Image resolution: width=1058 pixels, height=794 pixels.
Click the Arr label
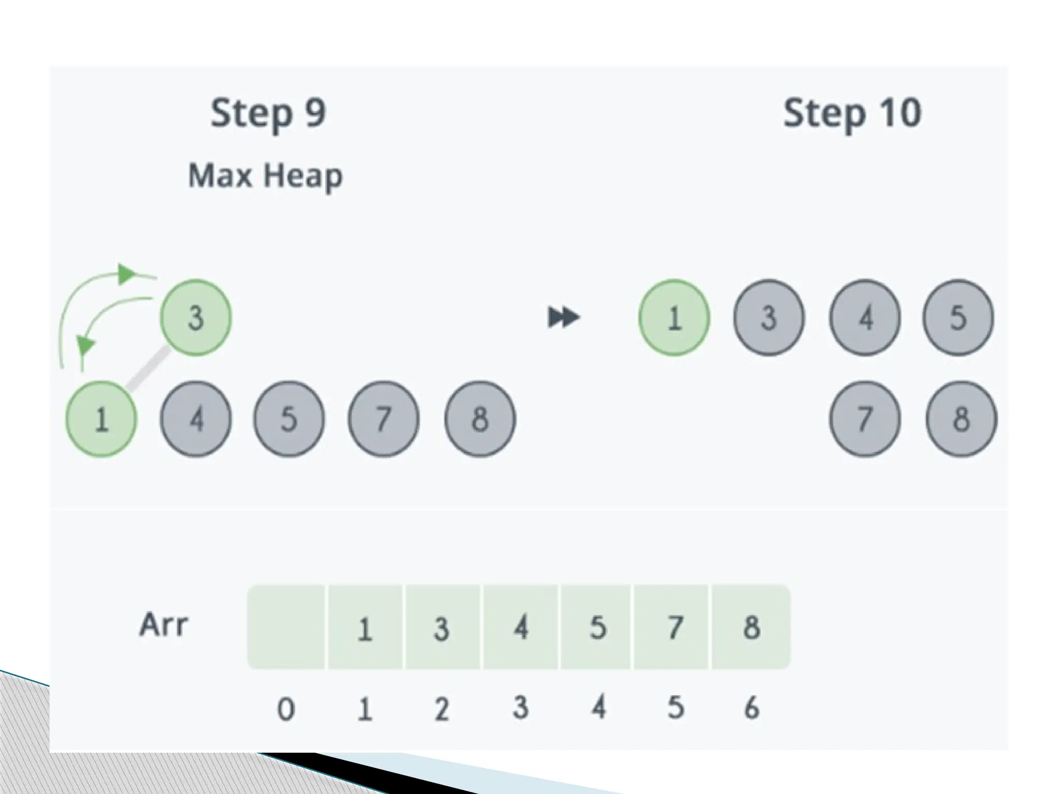(x=163, y=624)
